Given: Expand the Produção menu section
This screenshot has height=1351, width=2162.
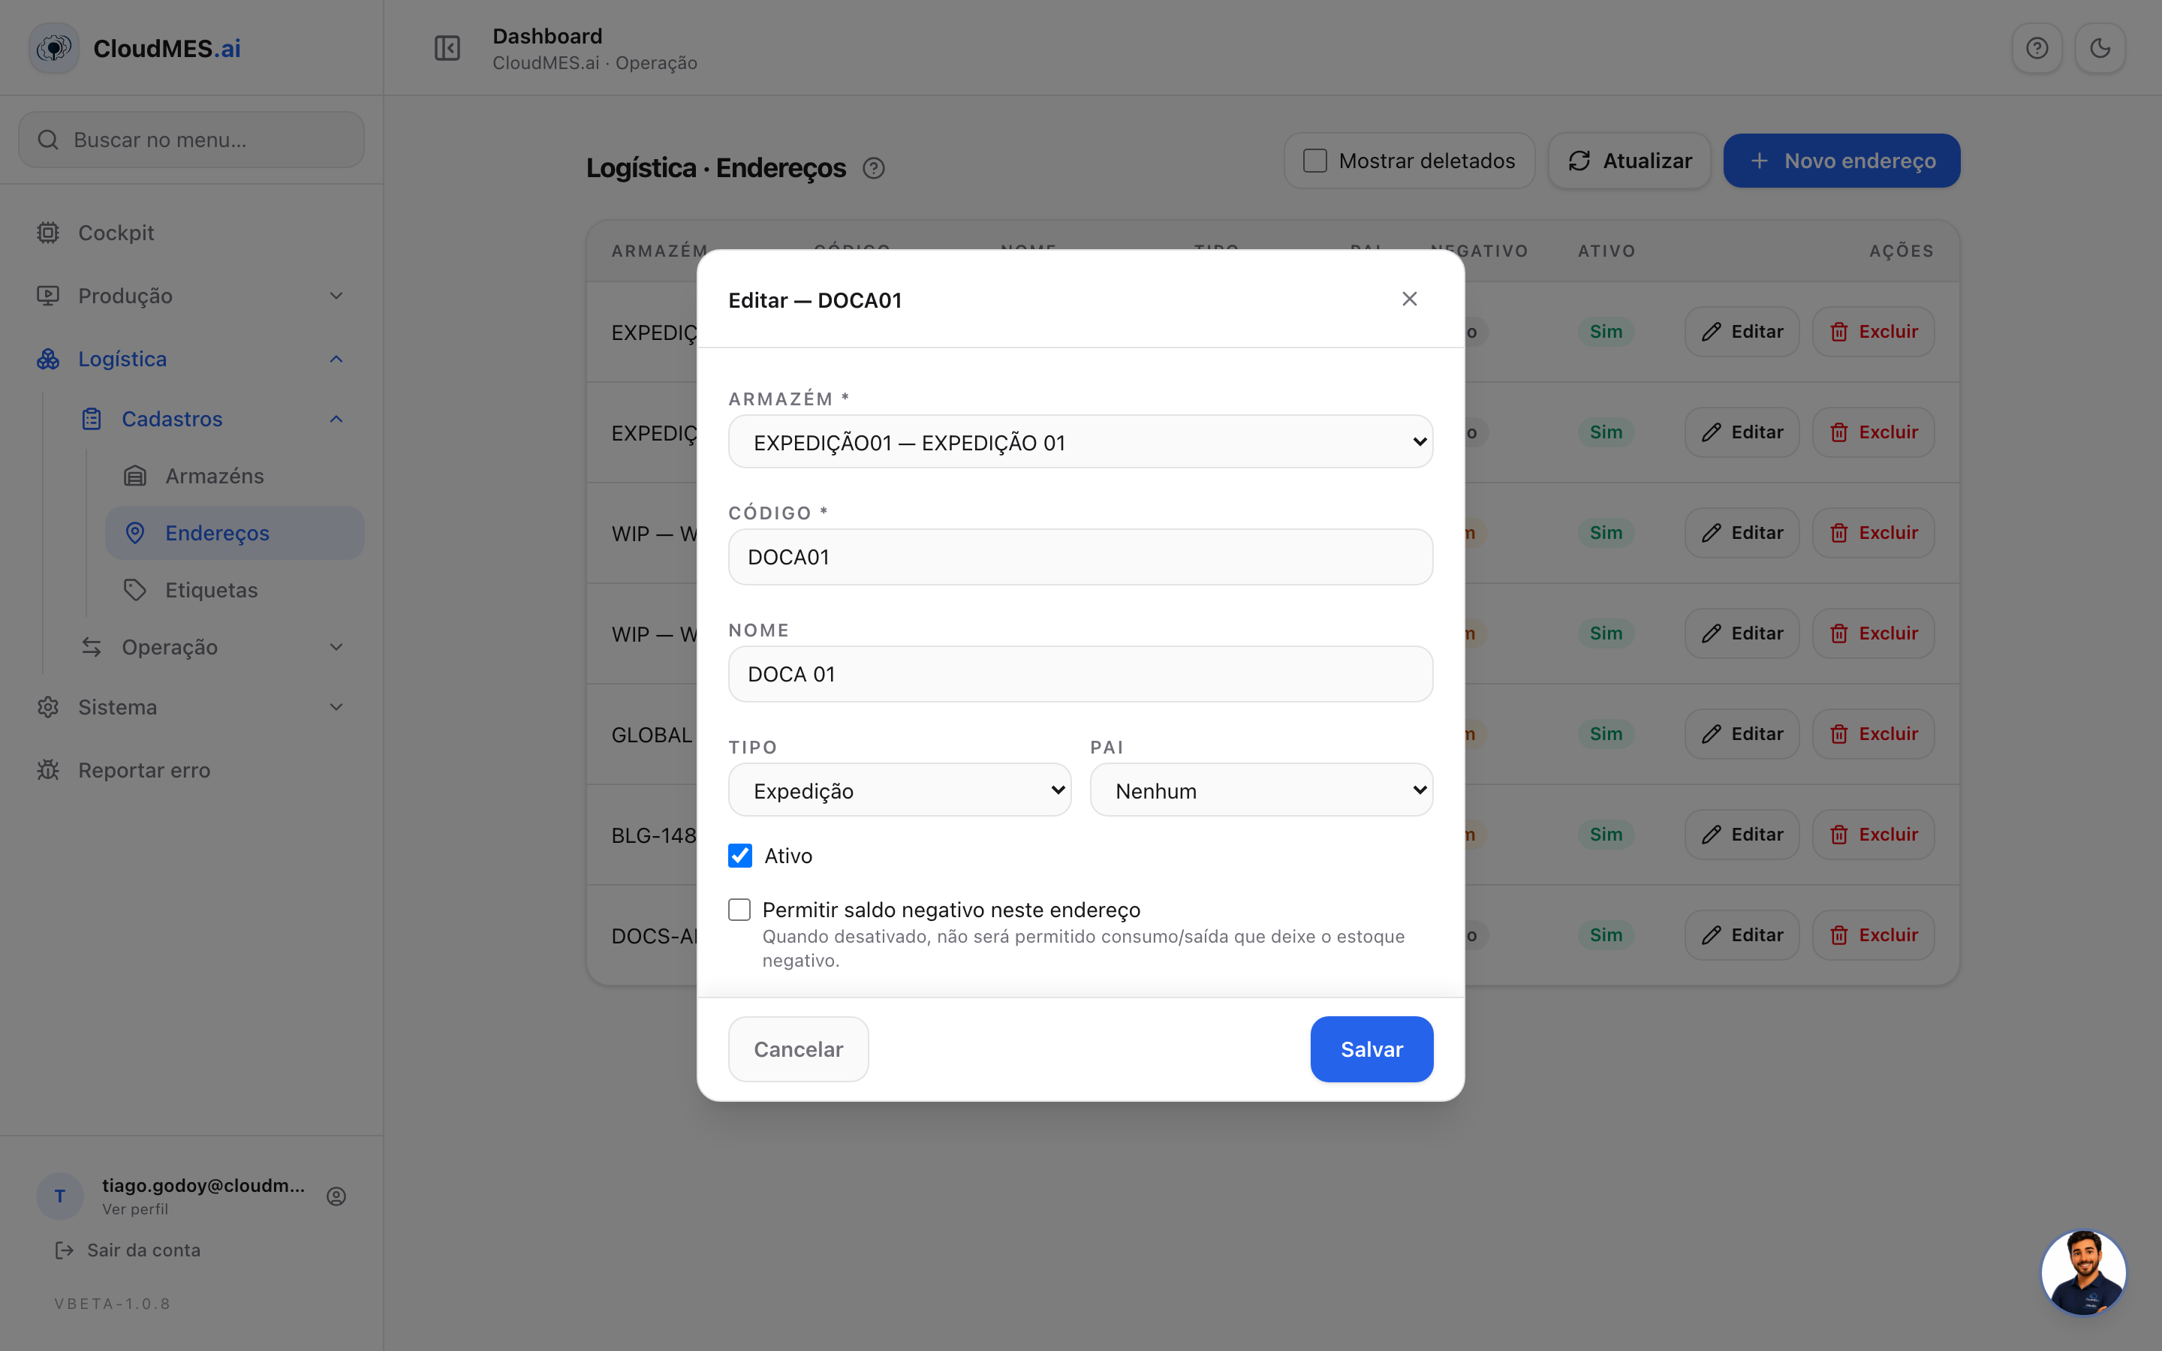Looking at the screenshot, I should point(191,296).
